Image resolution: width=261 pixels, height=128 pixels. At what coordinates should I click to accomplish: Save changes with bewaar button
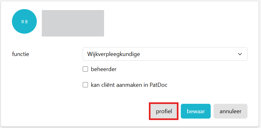pos(196,111)
